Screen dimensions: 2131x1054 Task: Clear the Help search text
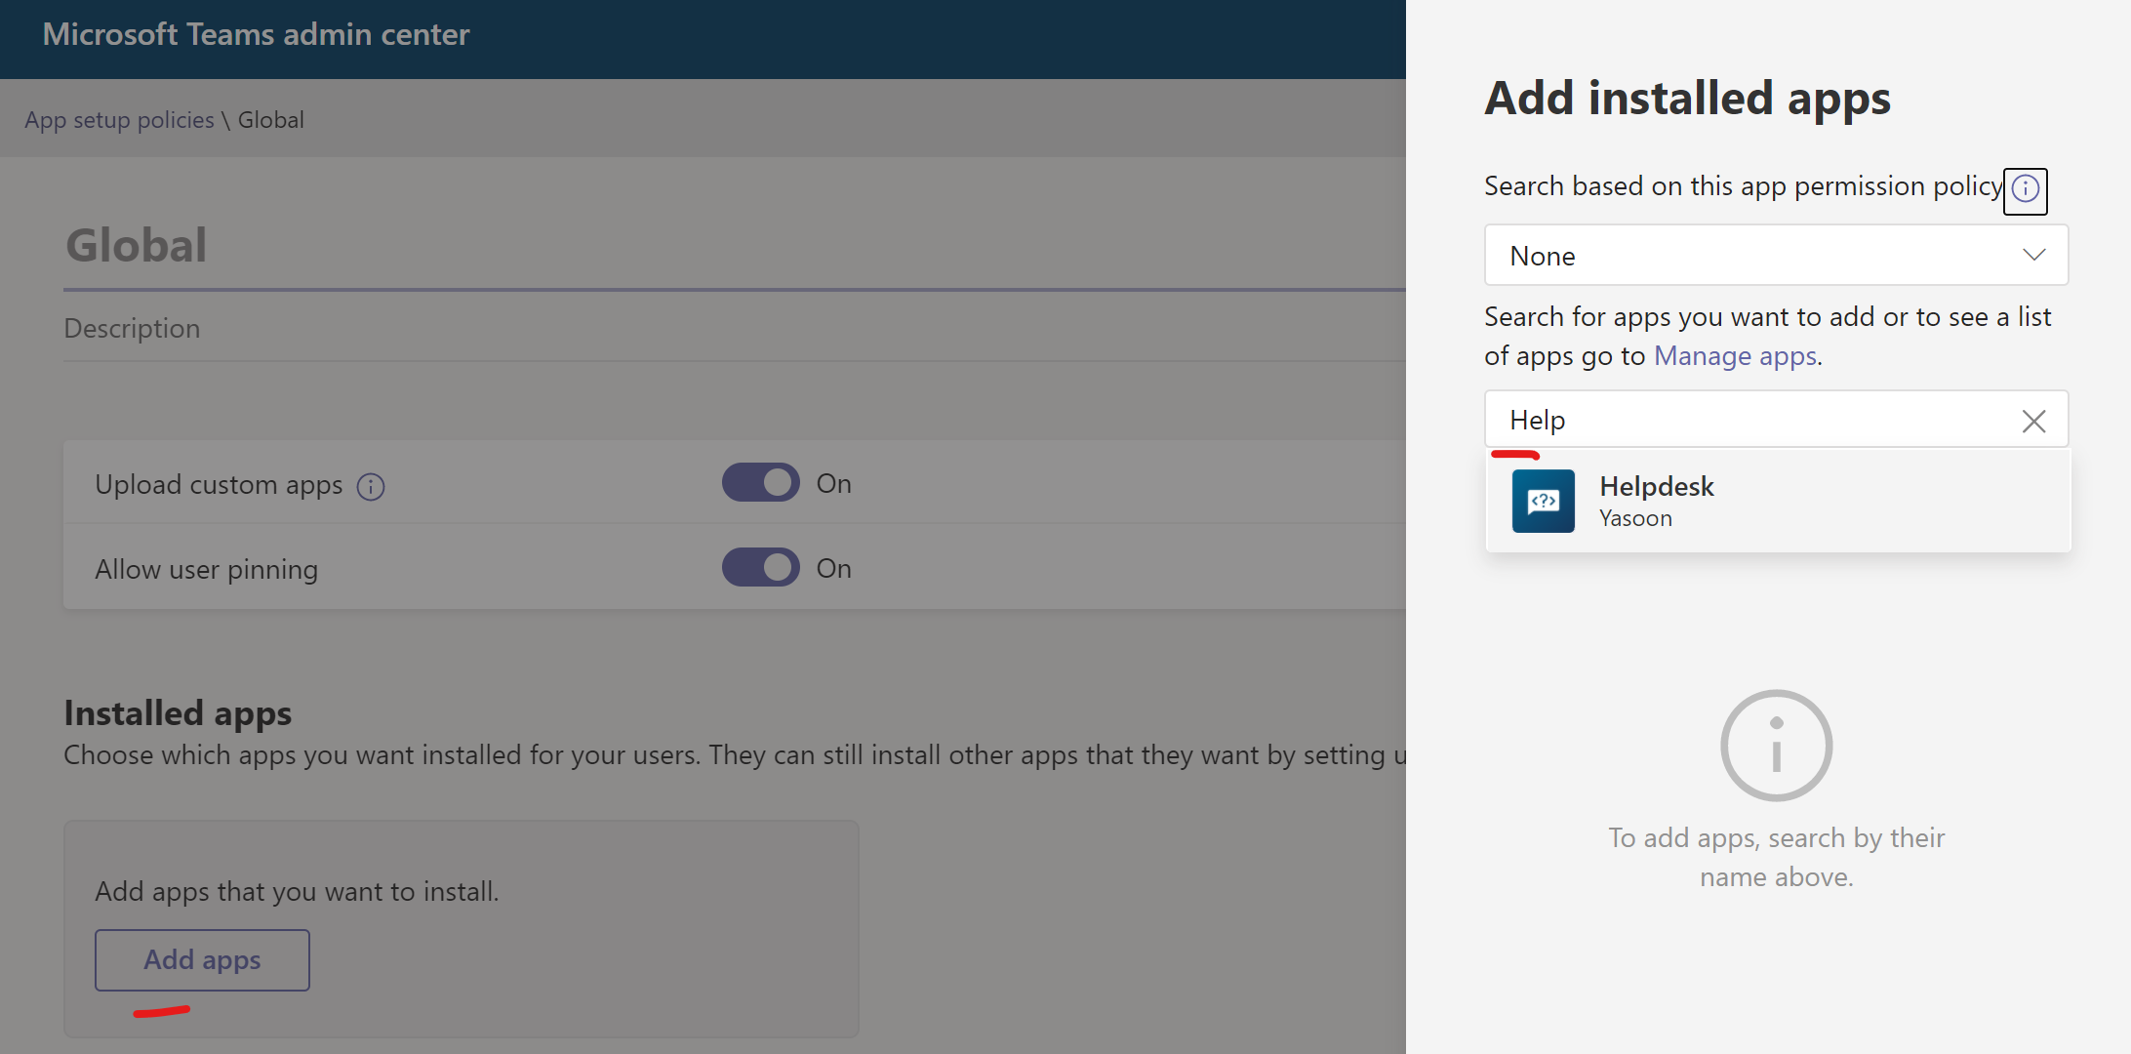point(2033,421)
